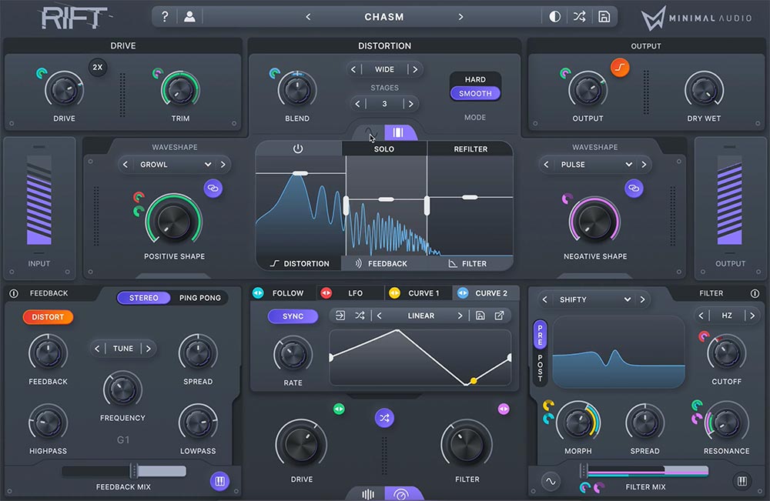Disable SYNC in the LFO section
The image size is (770, 501).
293,316
